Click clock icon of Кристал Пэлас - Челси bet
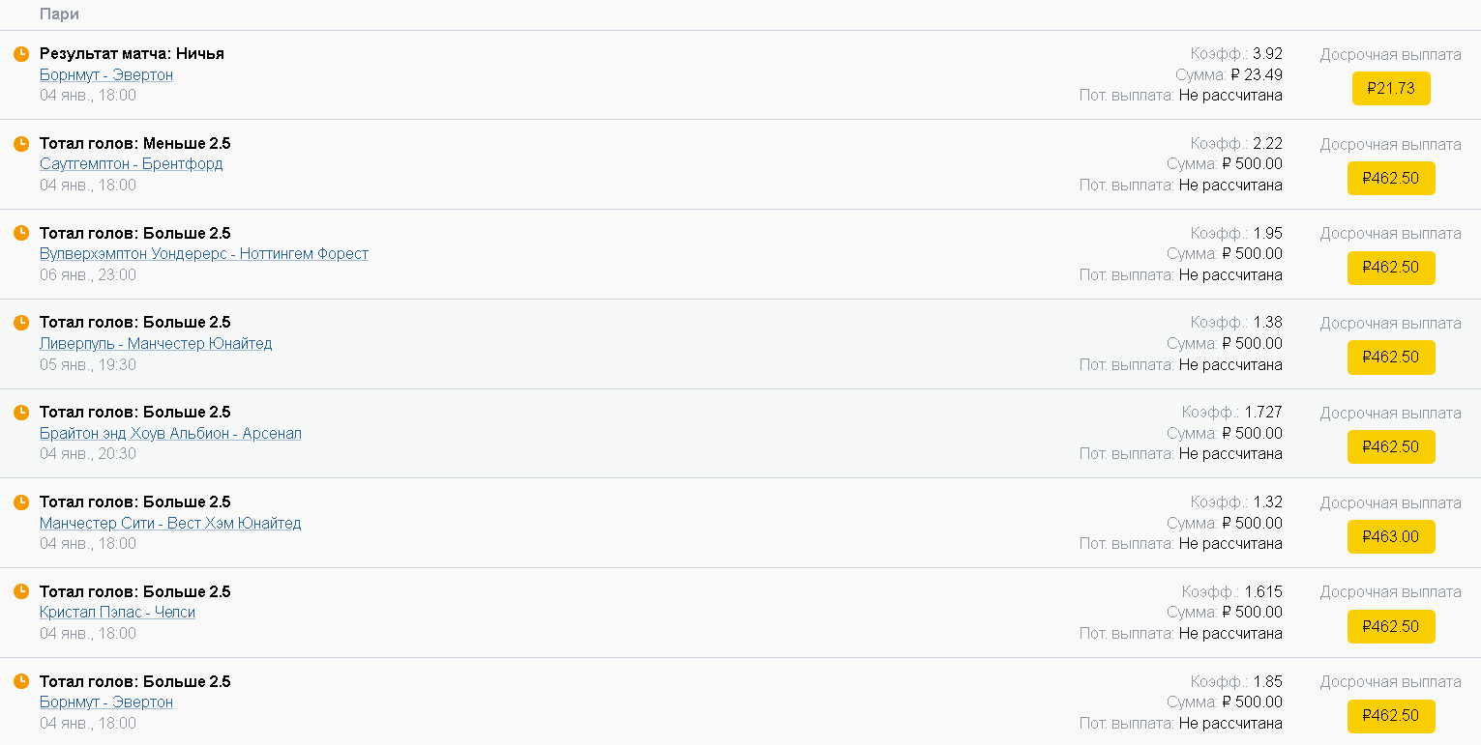 [x=21, y=591]
